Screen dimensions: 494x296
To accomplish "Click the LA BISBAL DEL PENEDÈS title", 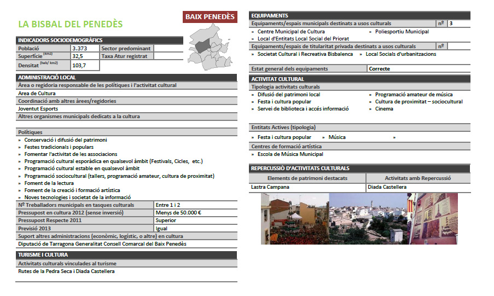I will pos(70,24).
